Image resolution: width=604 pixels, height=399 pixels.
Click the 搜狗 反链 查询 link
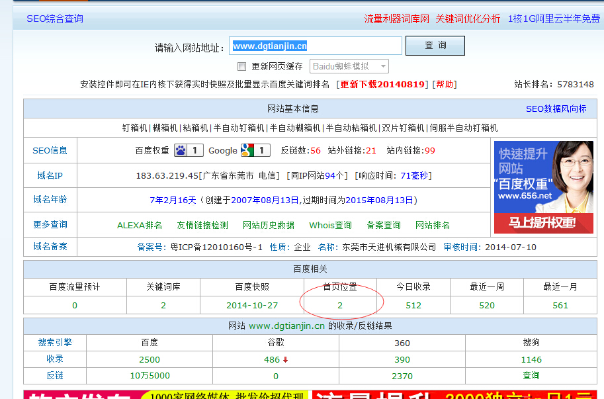point(531,375)
